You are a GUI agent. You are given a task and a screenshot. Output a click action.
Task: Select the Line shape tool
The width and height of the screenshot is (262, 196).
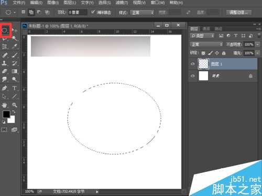click(x=15, y=96)
